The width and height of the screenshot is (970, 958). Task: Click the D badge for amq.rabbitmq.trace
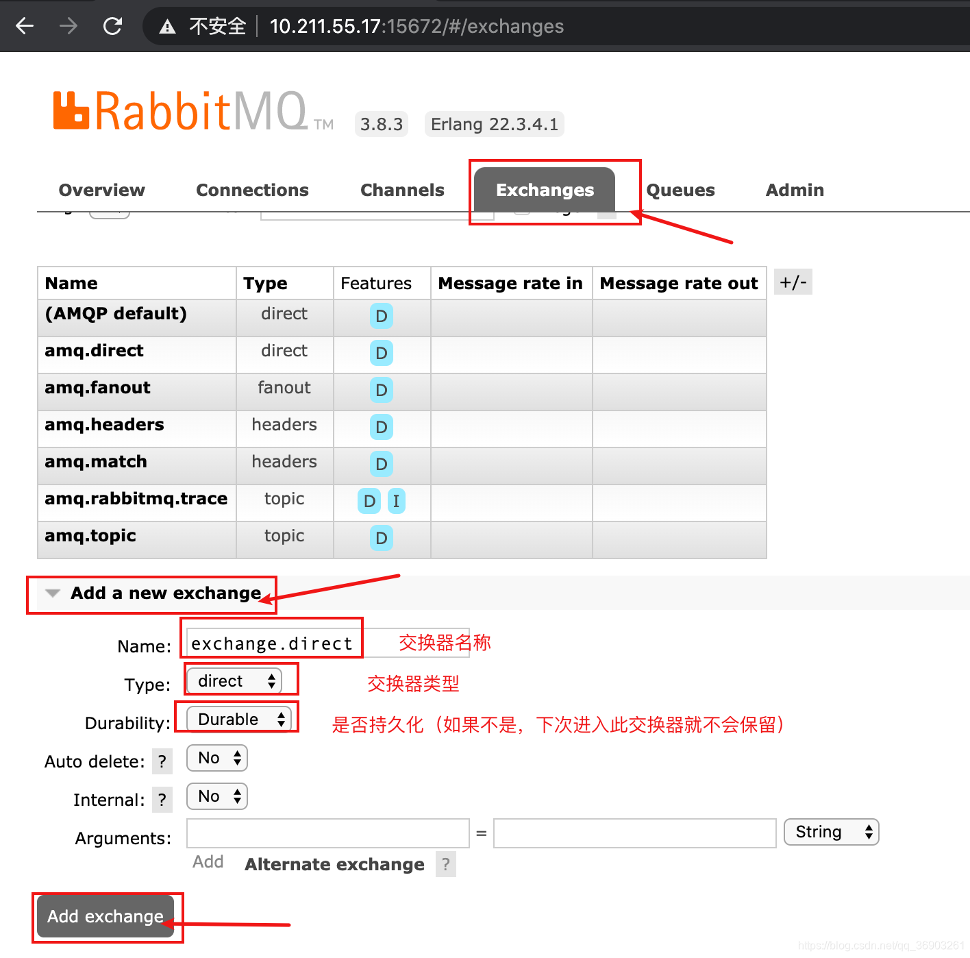[369, 501]
